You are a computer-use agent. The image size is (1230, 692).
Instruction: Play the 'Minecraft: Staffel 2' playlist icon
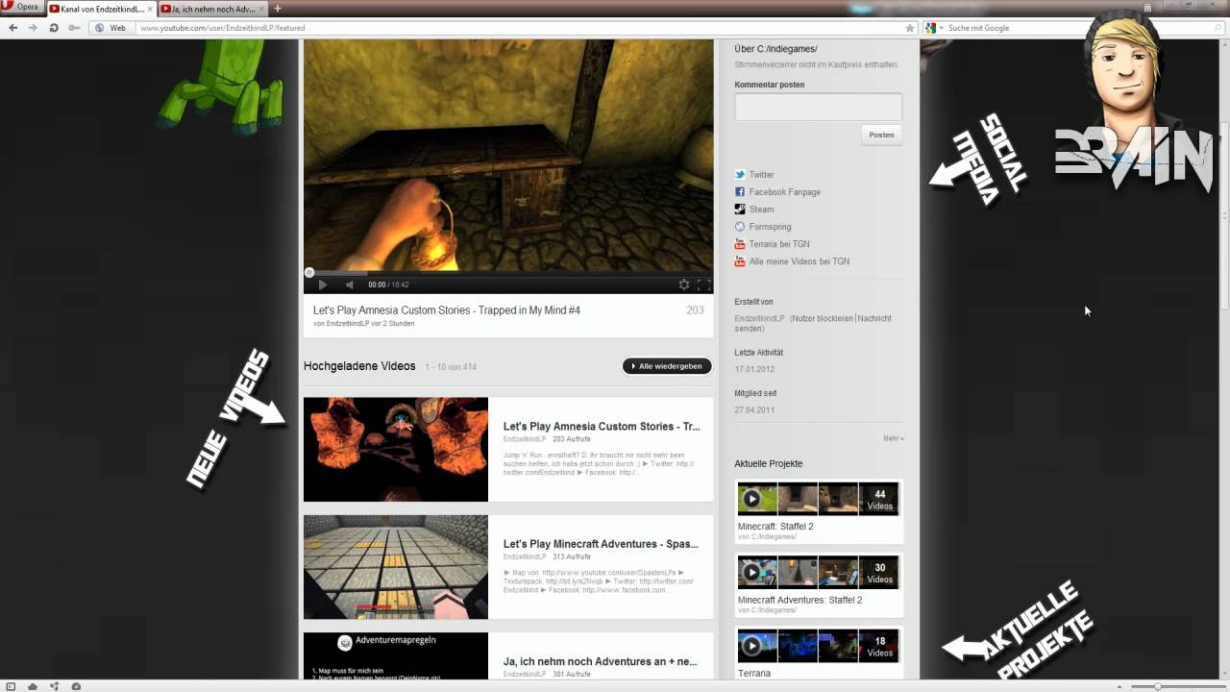(752, 499)
